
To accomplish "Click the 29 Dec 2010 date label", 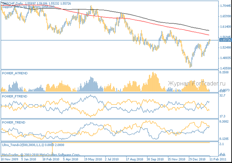I will click(197, 159).
